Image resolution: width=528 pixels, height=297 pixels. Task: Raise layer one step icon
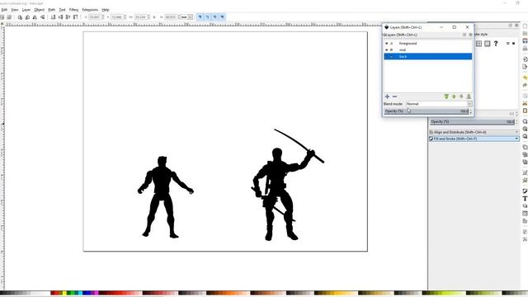tap(454, 97)
